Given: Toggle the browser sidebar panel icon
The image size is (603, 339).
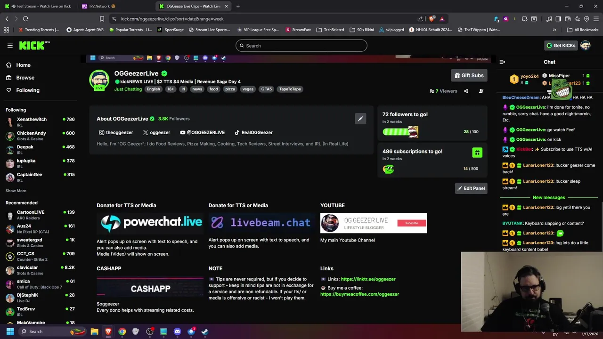Looking at the screenshot, I should [558, 19].
